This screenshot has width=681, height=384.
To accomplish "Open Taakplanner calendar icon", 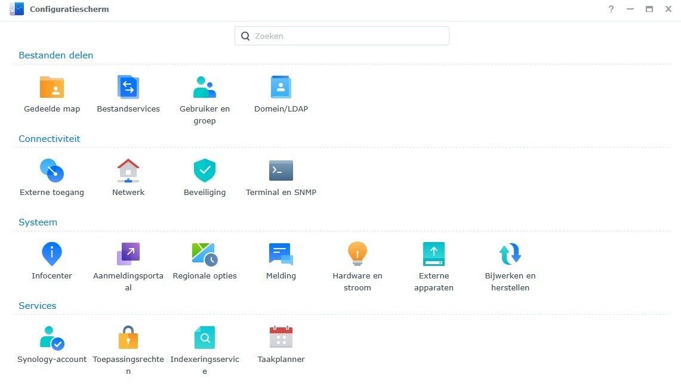I will click(281, 337).
